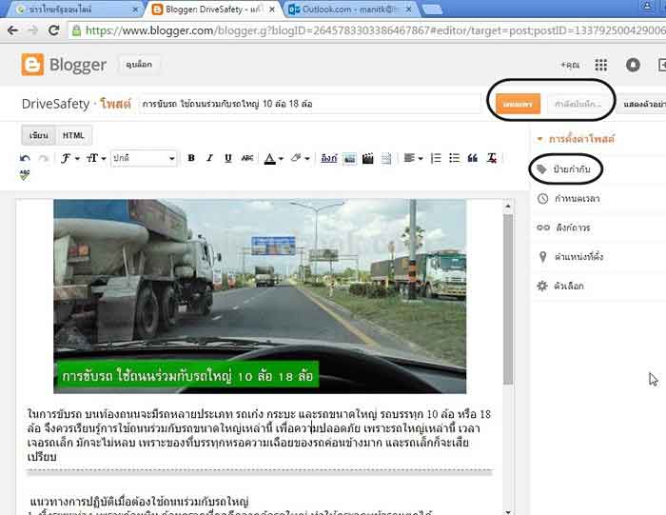Click the language selector button beside Blogger

pyautogui.click(x=139, y=65)
